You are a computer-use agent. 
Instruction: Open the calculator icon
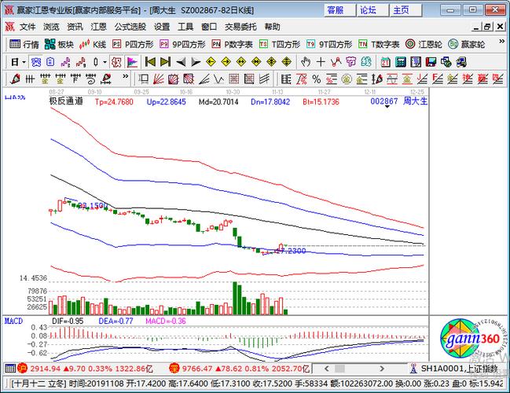[401, 62]
